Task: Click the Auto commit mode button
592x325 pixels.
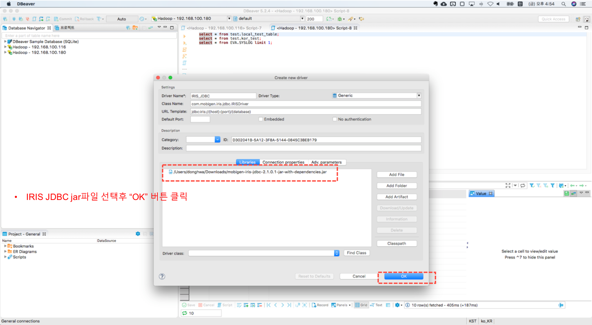Action: point(122,19)
